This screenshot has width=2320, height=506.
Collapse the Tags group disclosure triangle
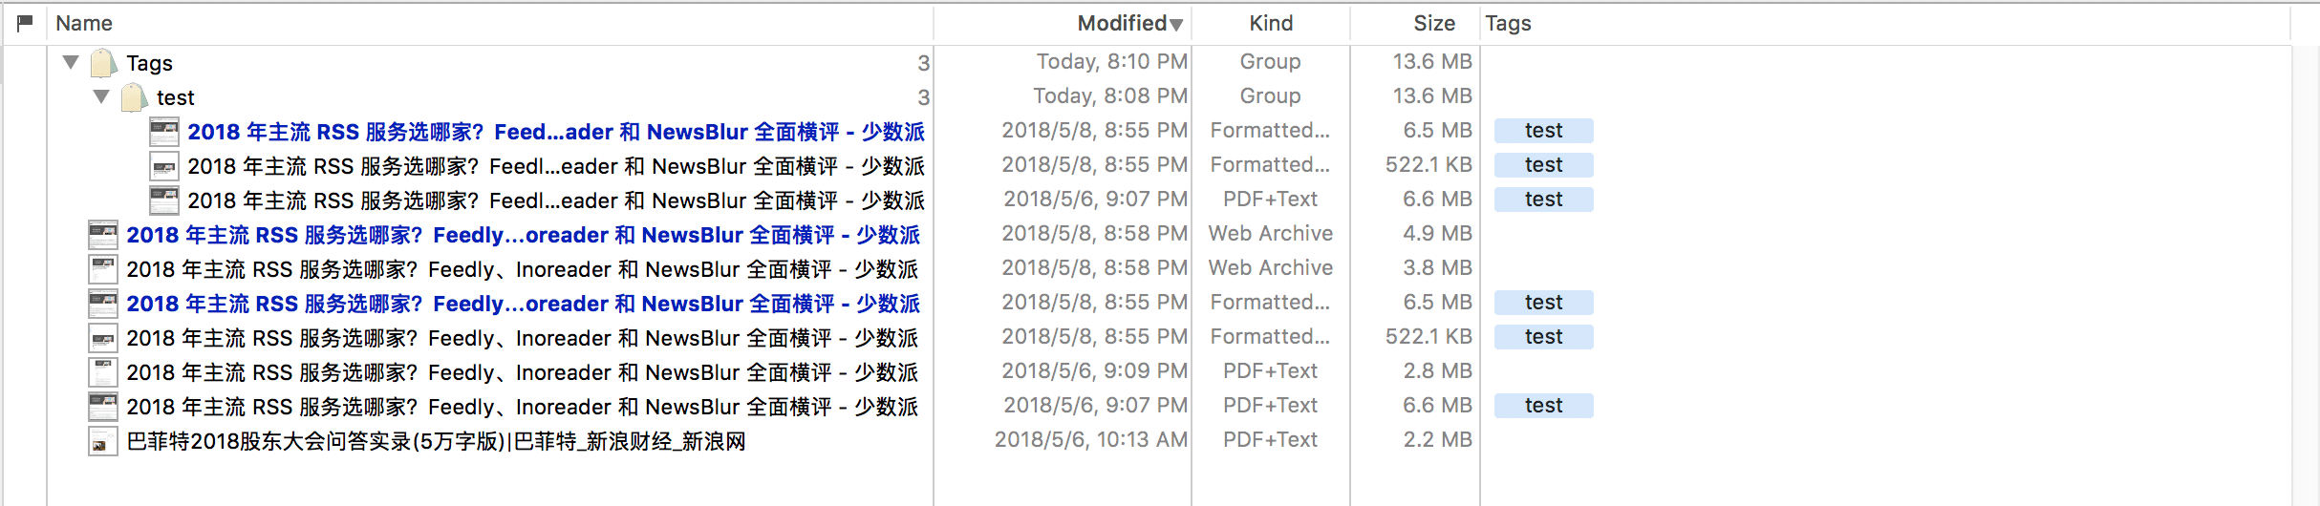coord(71,63)
